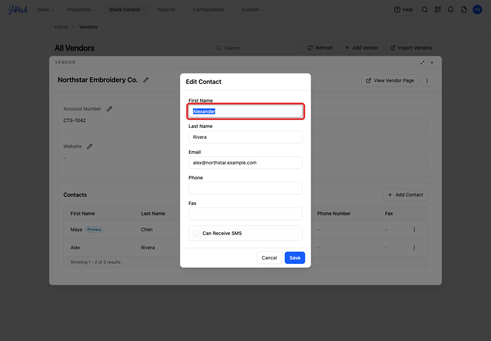Add a new contact
This screenshot has width=491, height=341.
click(x=405, y=195)
